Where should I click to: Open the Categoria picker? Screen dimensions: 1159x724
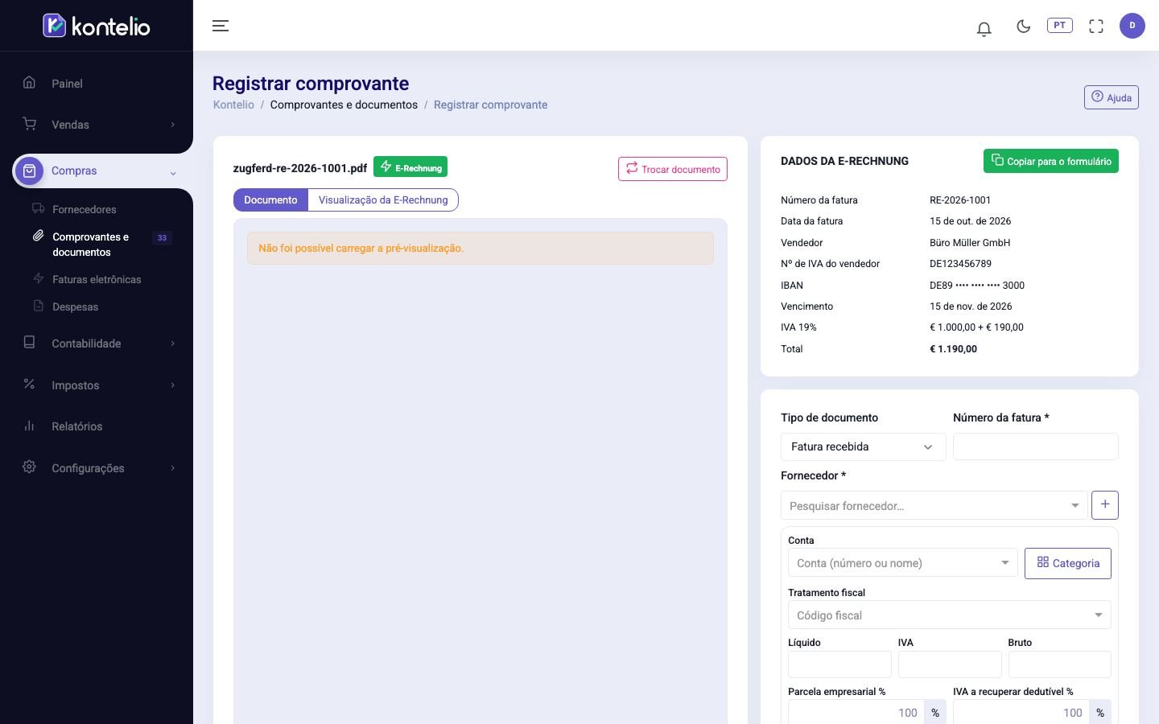(1068, 563)
